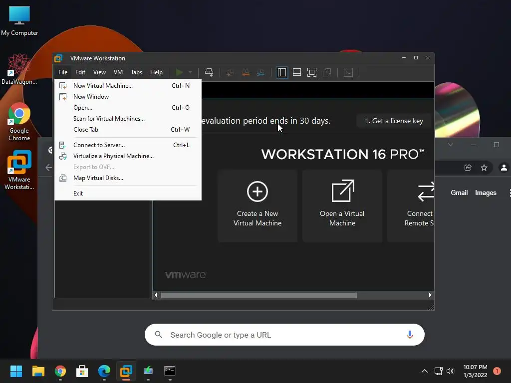Click Create a New Virtual Machine tile
Image resolution: width=511 pixels, height=383 pixels.
coord(257,205)
